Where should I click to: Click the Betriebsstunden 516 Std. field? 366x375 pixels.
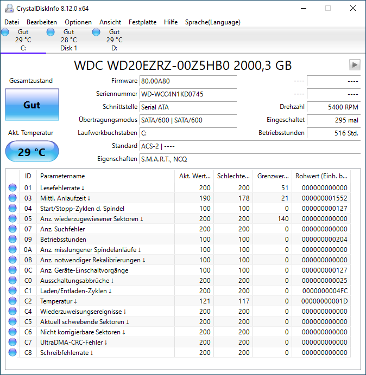[x=333, y=133]
